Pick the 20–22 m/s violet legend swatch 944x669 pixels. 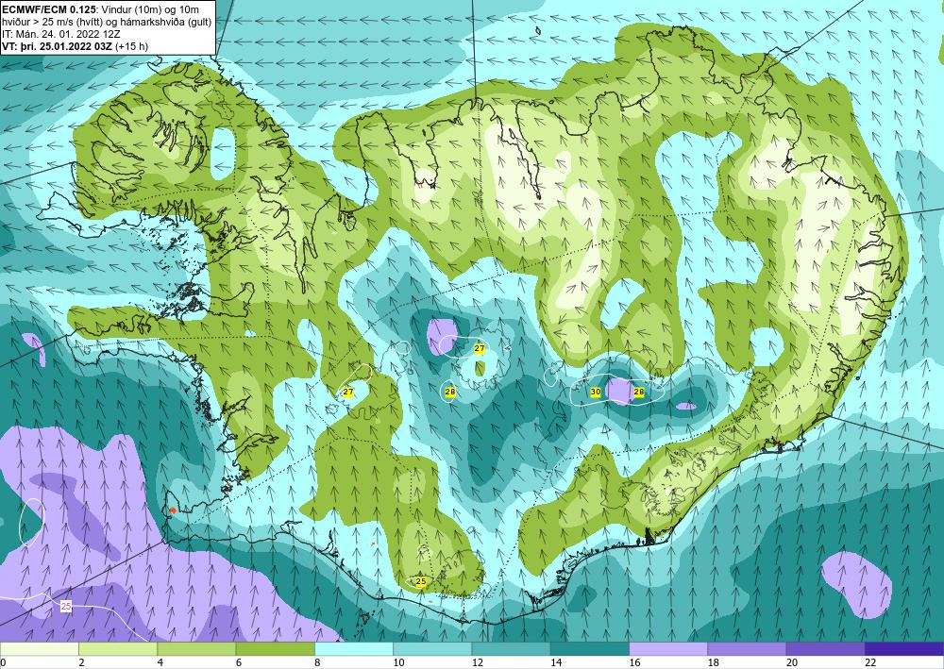coord(825,649)
